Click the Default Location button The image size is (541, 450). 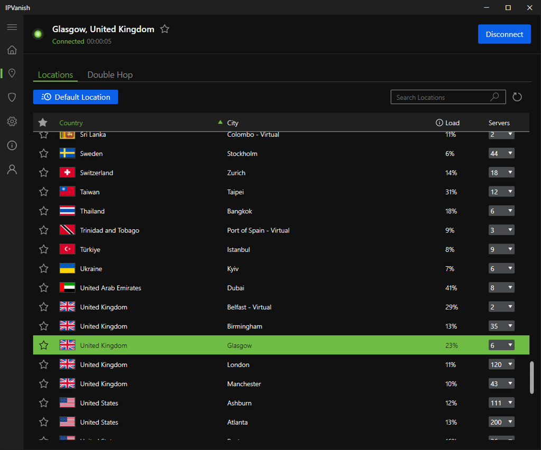click(76, 97)
